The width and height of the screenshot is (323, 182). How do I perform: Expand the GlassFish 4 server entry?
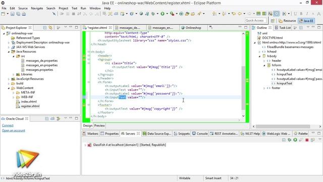[85, 145]
